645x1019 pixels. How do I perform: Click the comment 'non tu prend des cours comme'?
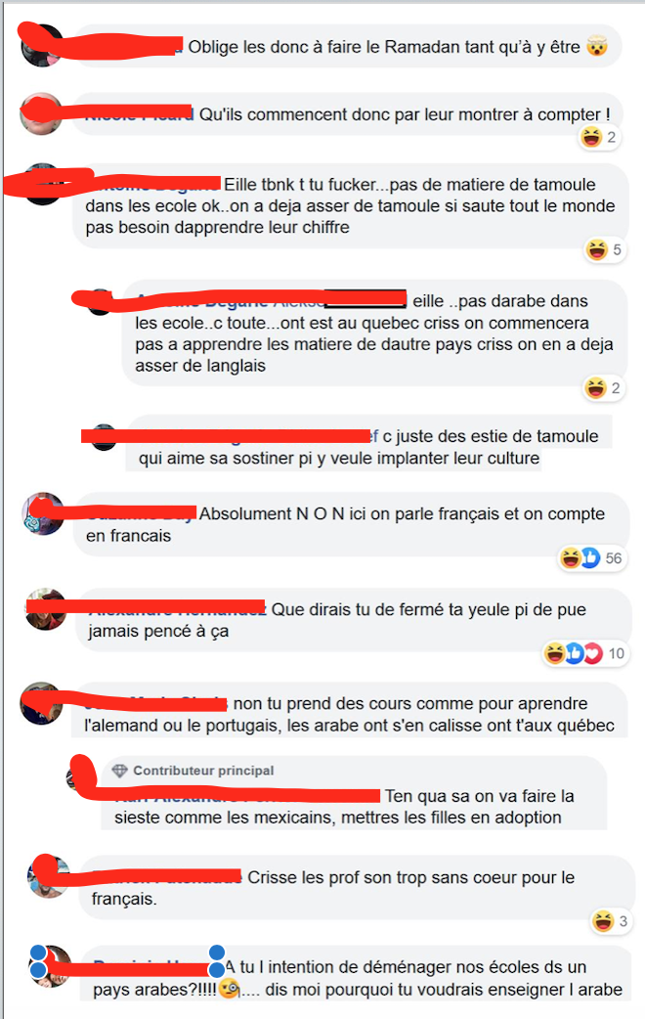pyautogui.click(x=350, y=714)
